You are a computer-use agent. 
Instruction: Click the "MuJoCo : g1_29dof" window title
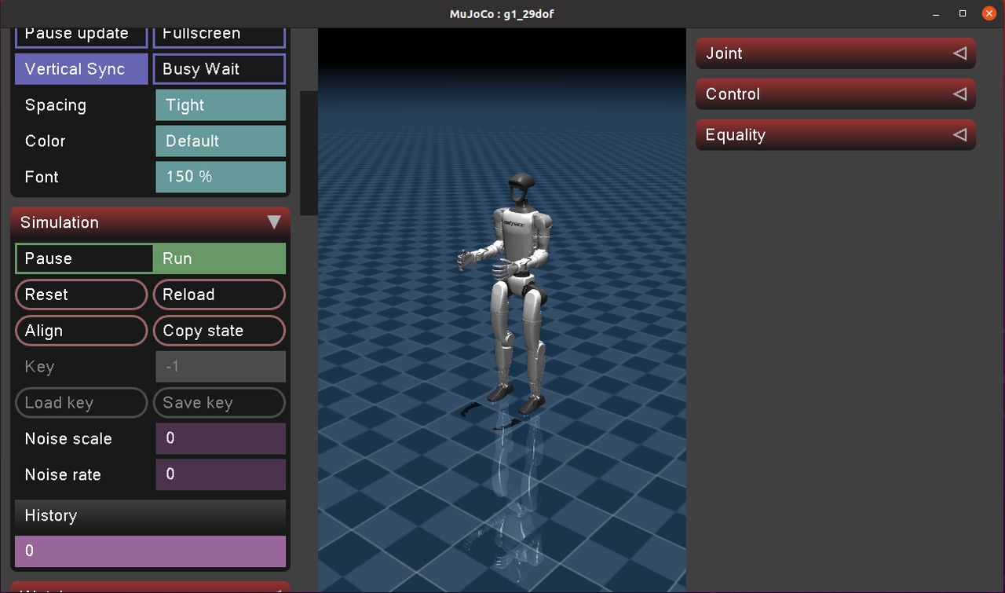(x=502, y=13)
